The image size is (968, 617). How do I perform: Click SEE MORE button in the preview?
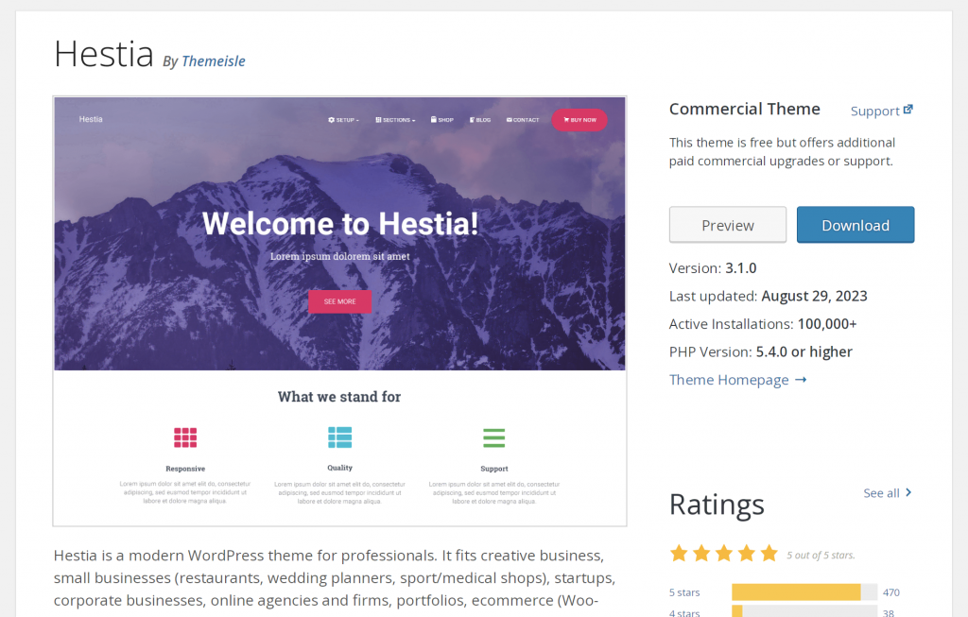tap(339, 301)
